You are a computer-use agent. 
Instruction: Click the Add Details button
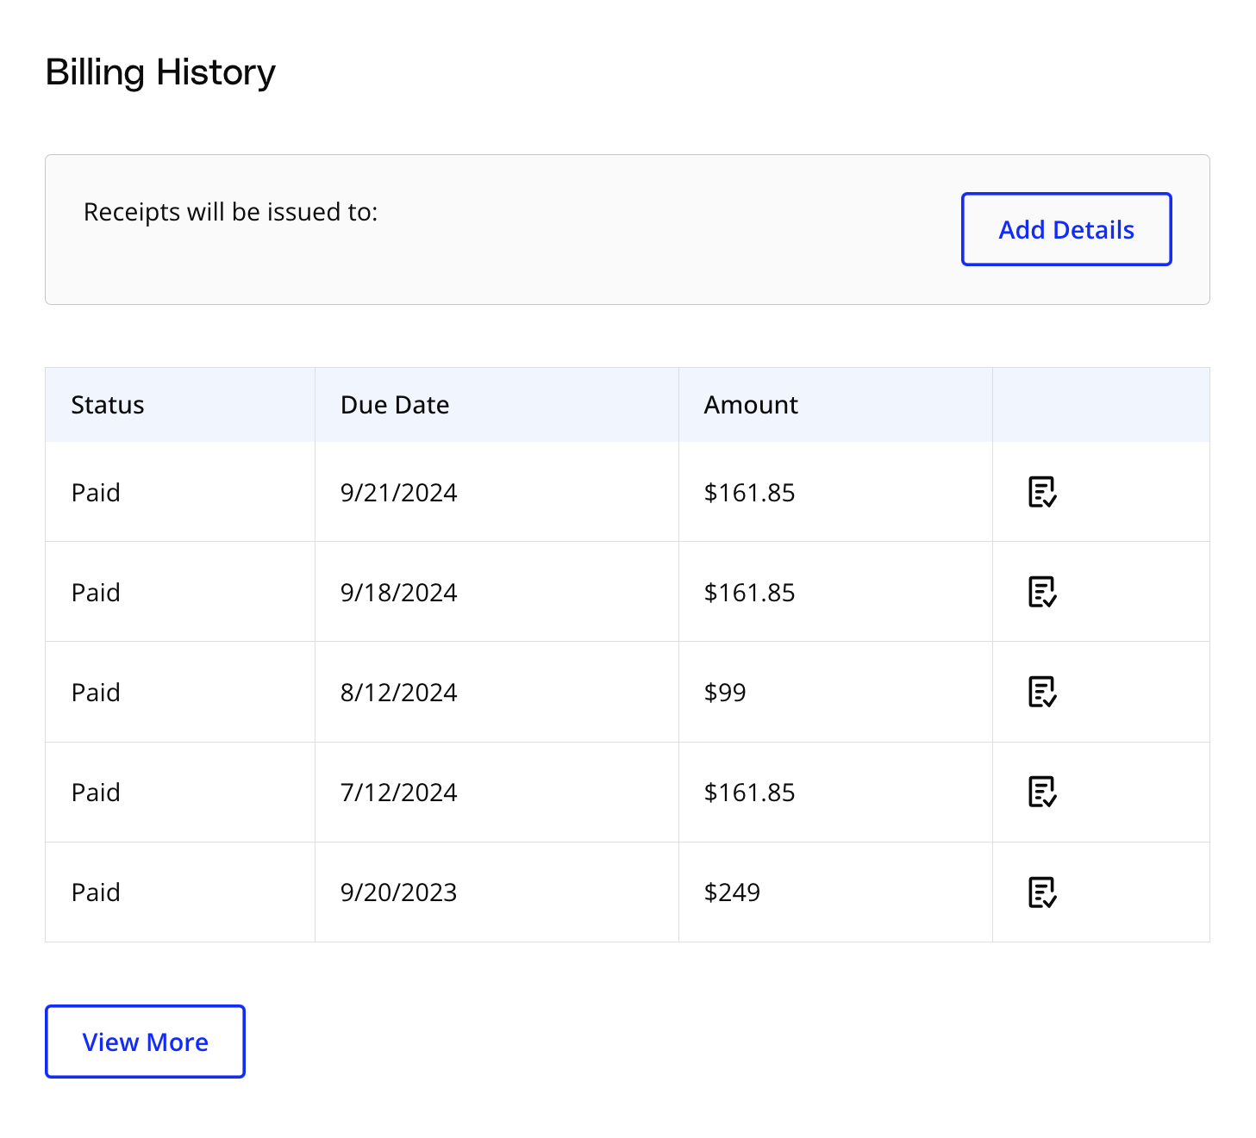[1065, 229]
